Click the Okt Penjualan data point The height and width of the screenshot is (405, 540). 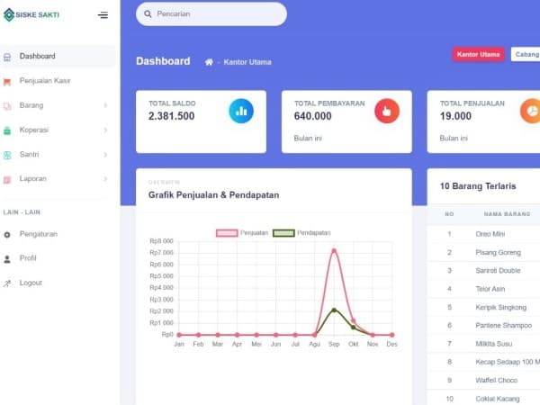click(353, 321)
